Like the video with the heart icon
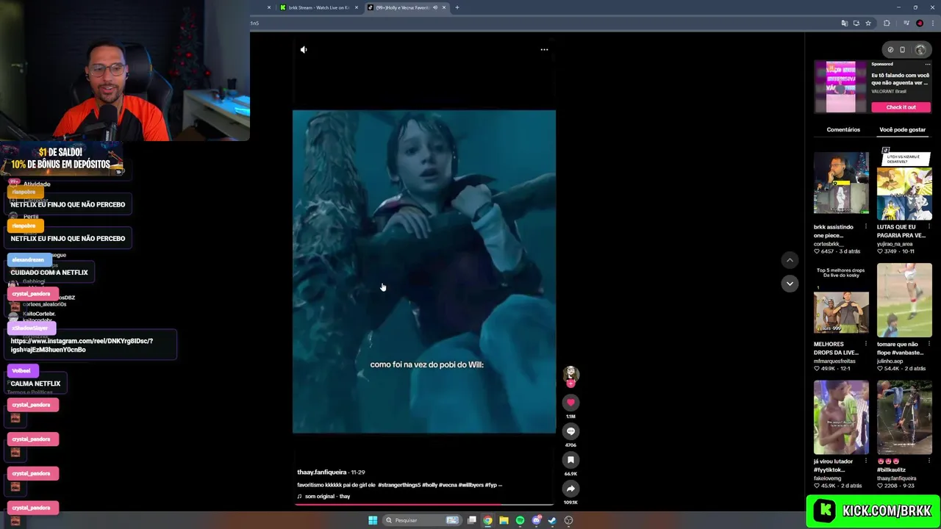This screenshot has height=529, width=941. pos(570,403)
